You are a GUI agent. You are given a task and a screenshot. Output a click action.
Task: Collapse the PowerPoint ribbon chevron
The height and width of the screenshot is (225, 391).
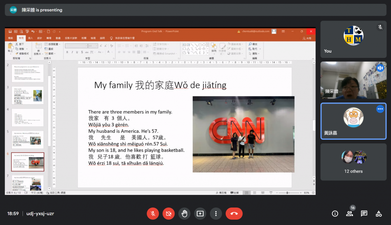pos(313,59)
